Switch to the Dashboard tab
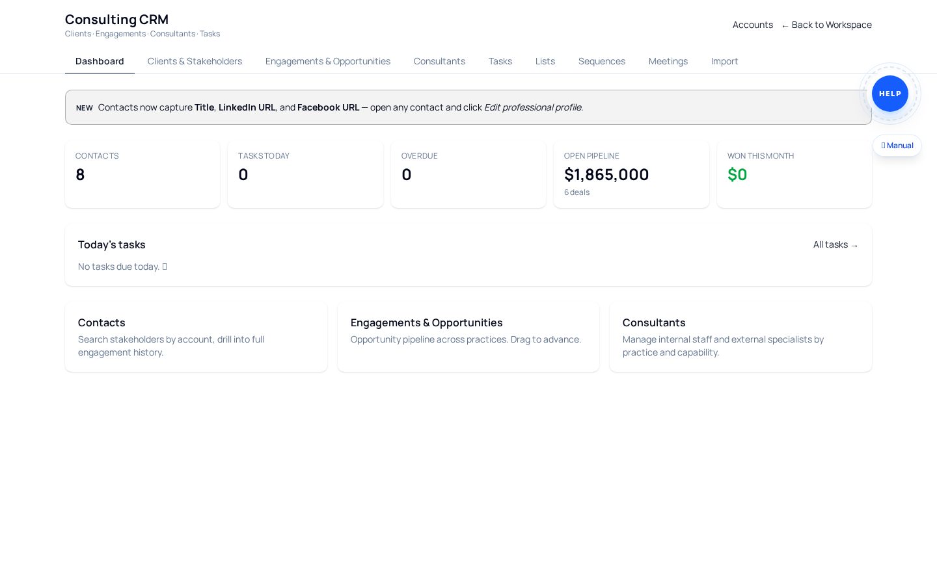The image size is (937, 585). (100, 61)
